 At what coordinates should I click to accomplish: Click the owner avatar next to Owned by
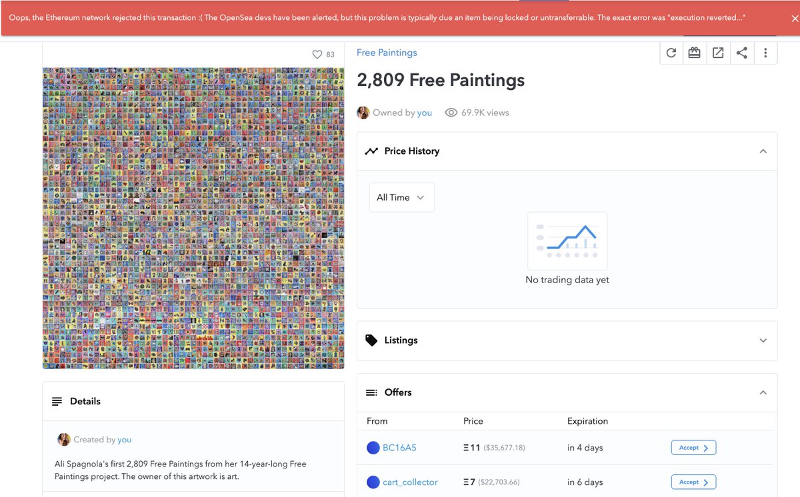tap(363, 113)
